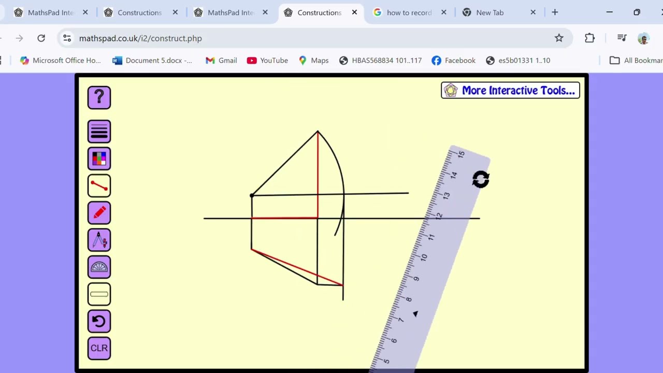Go forward in browser history

(x=19, y=38)
